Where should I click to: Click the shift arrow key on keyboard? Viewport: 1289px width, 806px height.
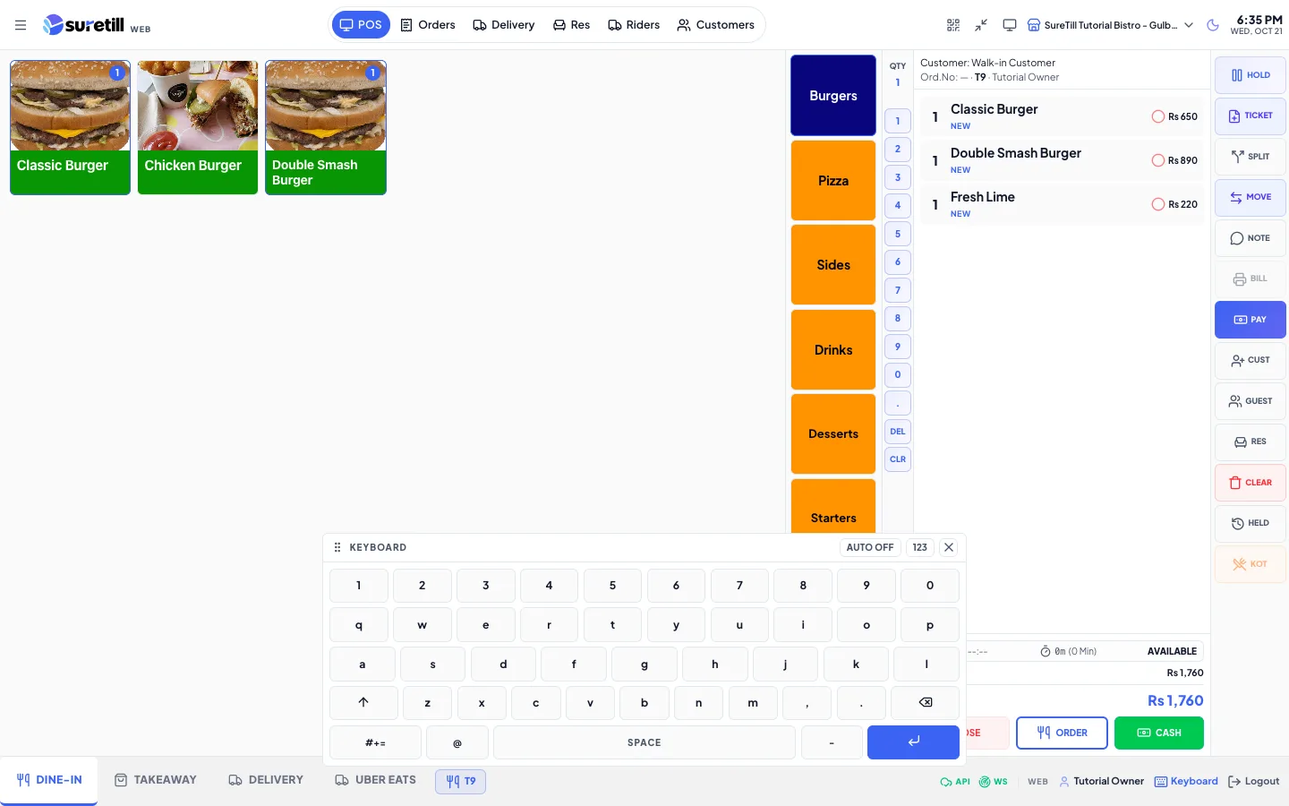click(363, 703)
